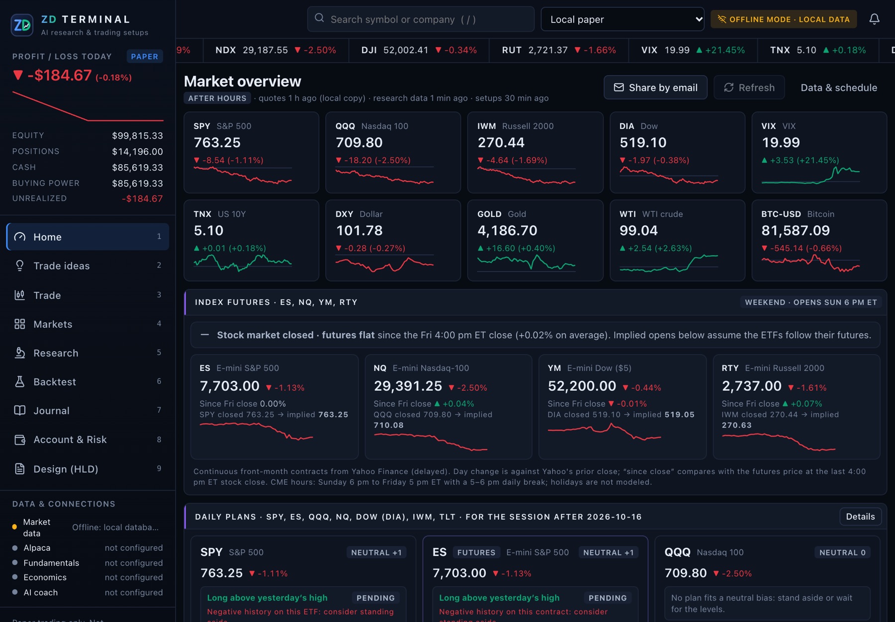The height and width of the screenshot is (622, 895).
Task: Open the VIX overview card
Action: click(x=819, y=153)
